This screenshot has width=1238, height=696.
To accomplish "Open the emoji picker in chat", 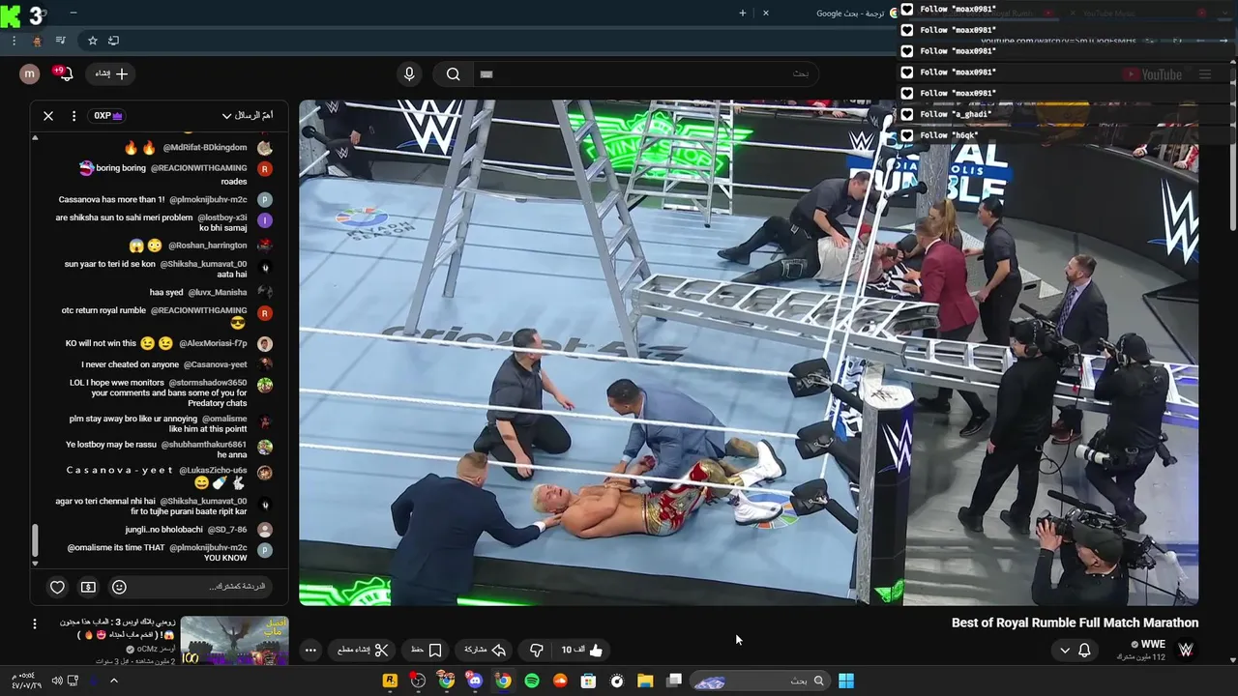I will coord(119,587).
